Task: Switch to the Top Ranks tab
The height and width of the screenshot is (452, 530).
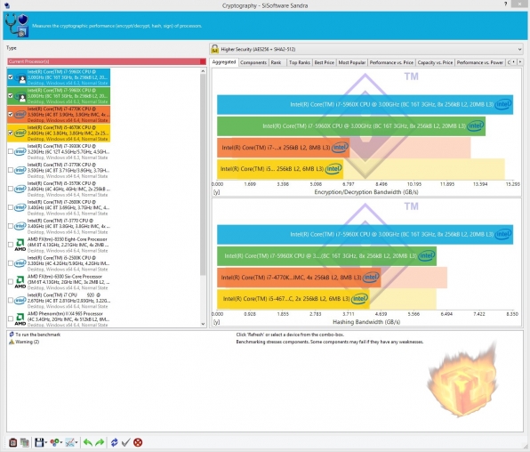Action: [300, 62]
